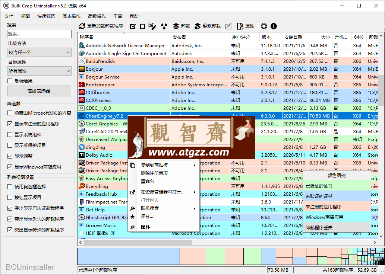The width and height of the screenshot is (385, 275).
Task: Open the 工具 menu
Action: point(118,16)
